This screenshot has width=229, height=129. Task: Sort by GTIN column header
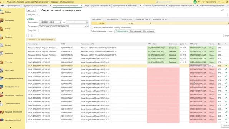pyautogui.click(x=63, y=44)
